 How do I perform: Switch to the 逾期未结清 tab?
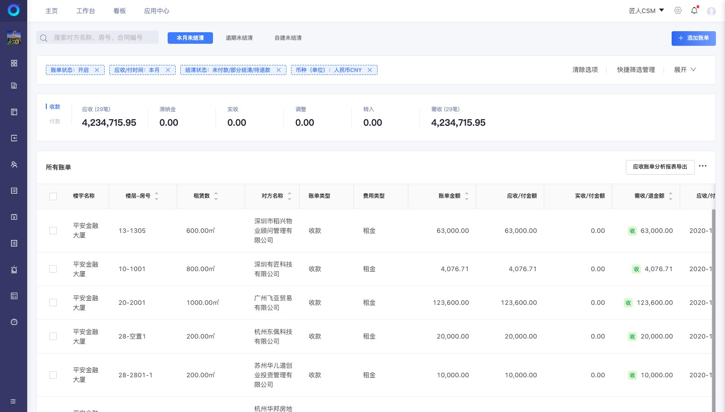pyautogui.click(x=239, y=38)
